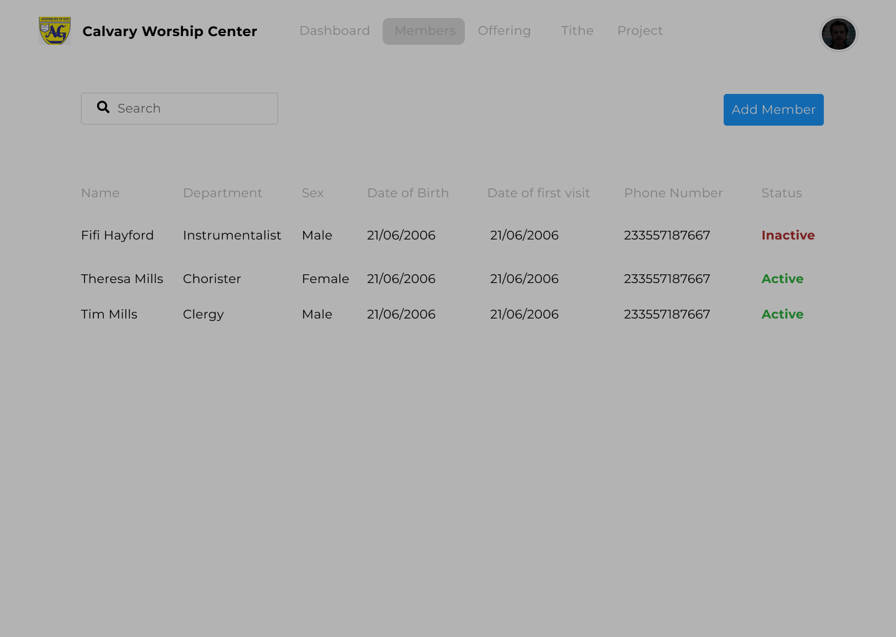
Task: Click the Department column header
Action: click(223, 193)
